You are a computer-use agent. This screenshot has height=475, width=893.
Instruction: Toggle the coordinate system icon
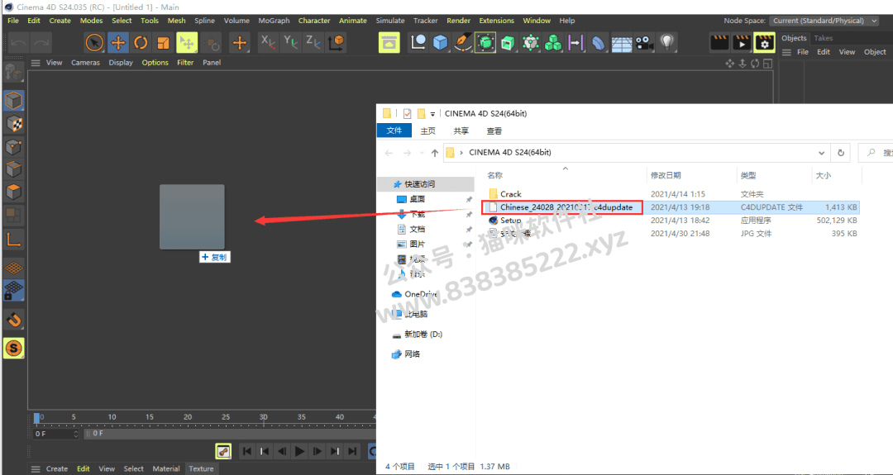click(x=336, y=42)
